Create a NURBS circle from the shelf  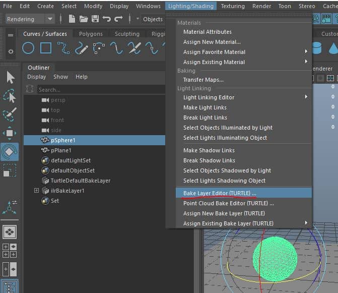28,48
